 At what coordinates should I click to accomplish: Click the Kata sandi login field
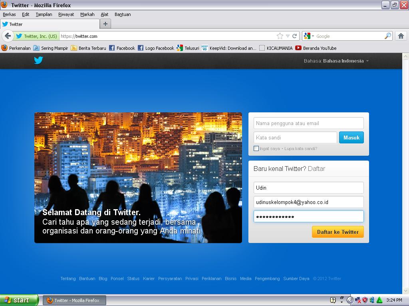295,137
